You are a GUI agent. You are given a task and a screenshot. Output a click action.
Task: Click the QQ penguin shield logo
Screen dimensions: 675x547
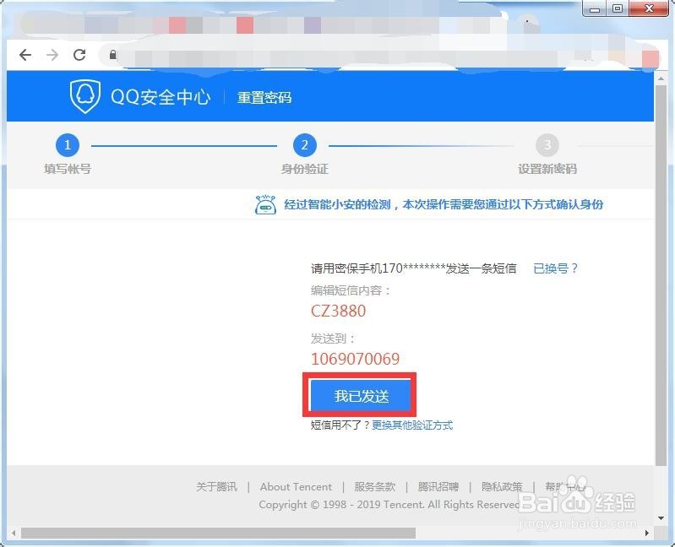pos(85,96)
